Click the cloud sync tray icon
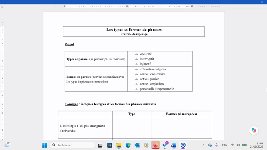 tap(210, 145)
